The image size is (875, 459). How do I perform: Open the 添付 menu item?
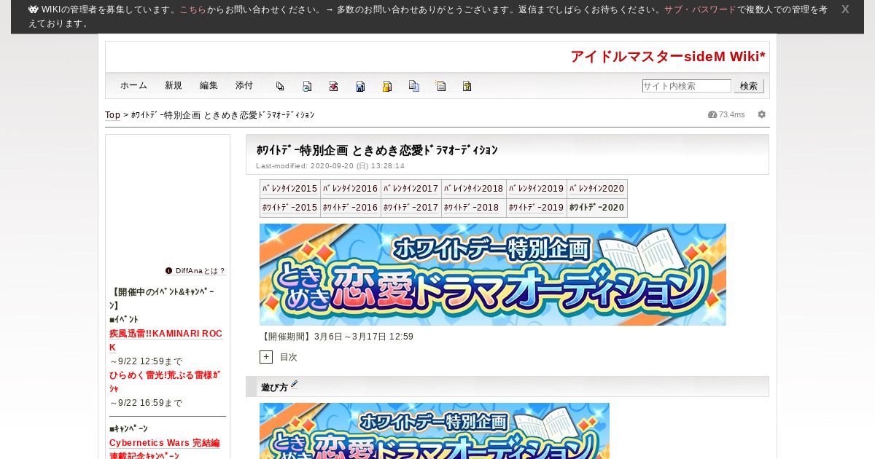coord(244,86)
